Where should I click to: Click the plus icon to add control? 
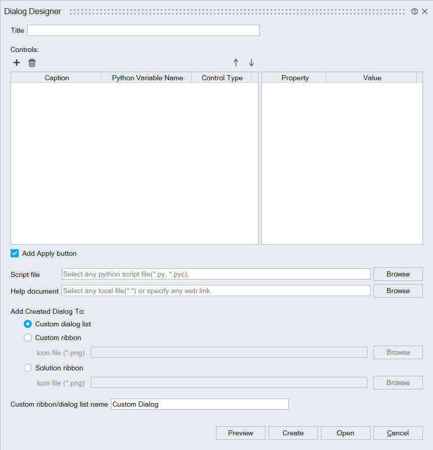[17, 63]
